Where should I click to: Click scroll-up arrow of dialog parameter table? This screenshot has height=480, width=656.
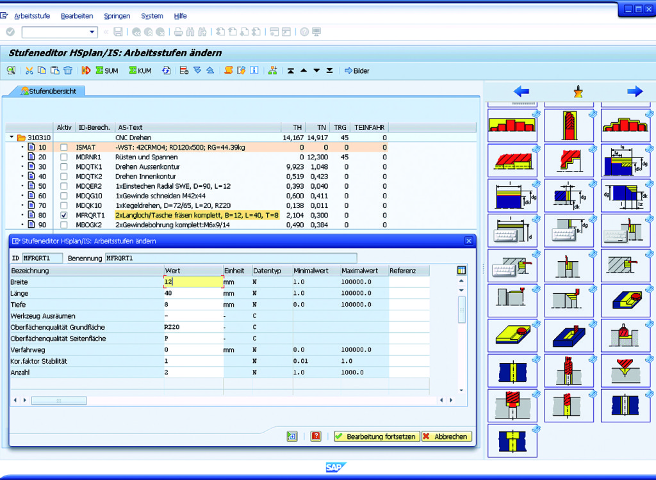(x=461, y=281)
